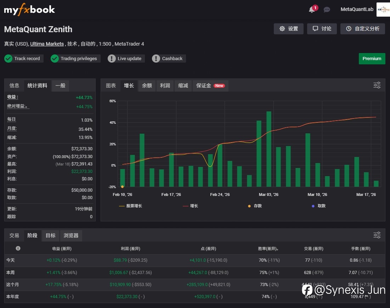Open the messages chat bubble icon
The height and width of the screenshot is (308, 390).
[327, 10]
